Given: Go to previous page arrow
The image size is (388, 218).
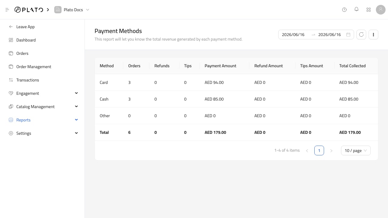Looking at the screenshot, I should pos(307,150).
